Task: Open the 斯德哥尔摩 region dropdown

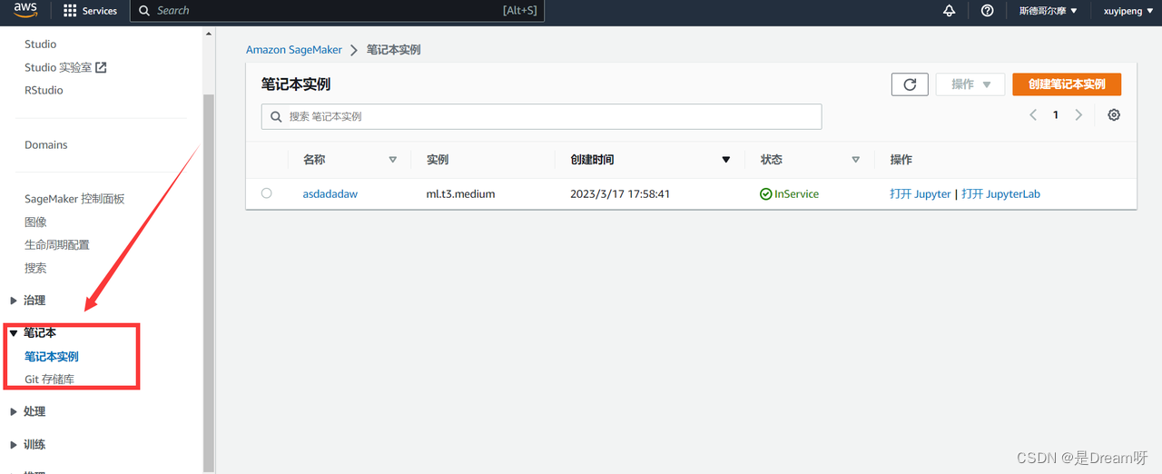Action: 1048,11
